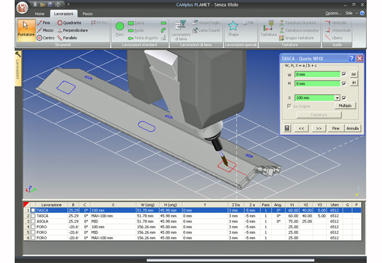Viewport: 382px width, 263px height.
Task: Close the TASCA Quote WHX dialog
Action: (x=359, y=58)
